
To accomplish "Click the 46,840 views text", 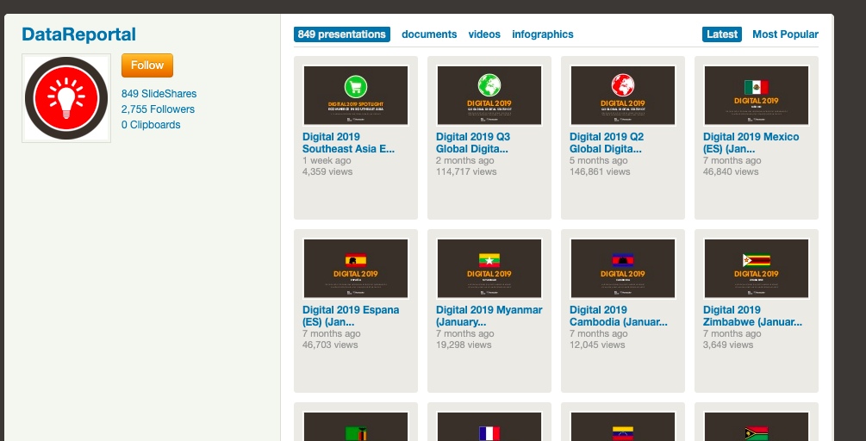I will (x=731, y=171).
